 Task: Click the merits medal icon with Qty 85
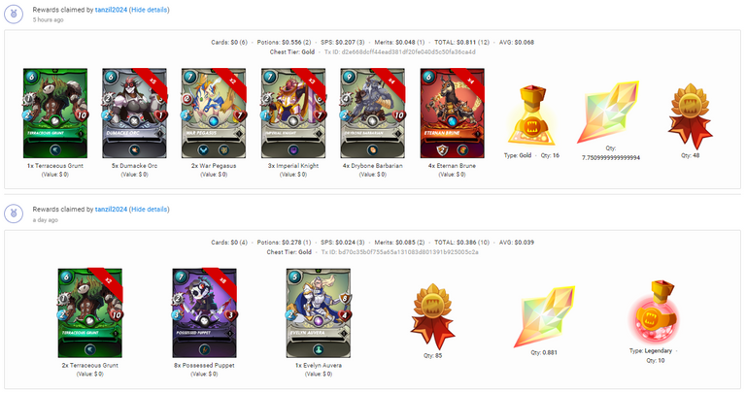[432, 316]
